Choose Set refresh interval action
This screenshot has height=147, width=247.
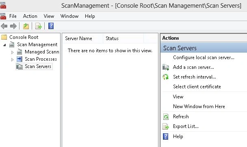(194, 77)
